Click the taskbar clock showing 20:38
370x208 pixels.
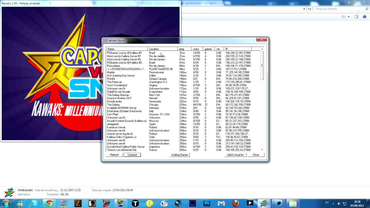[357, 203]
